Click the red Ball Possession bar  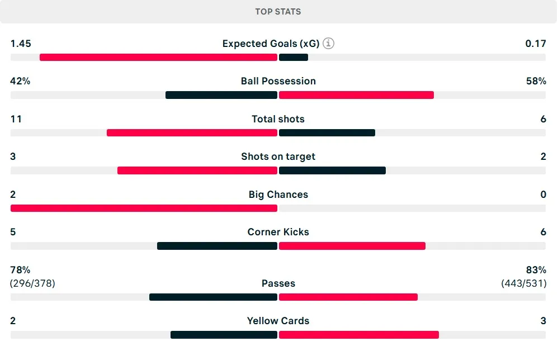[x=356, y=95]
